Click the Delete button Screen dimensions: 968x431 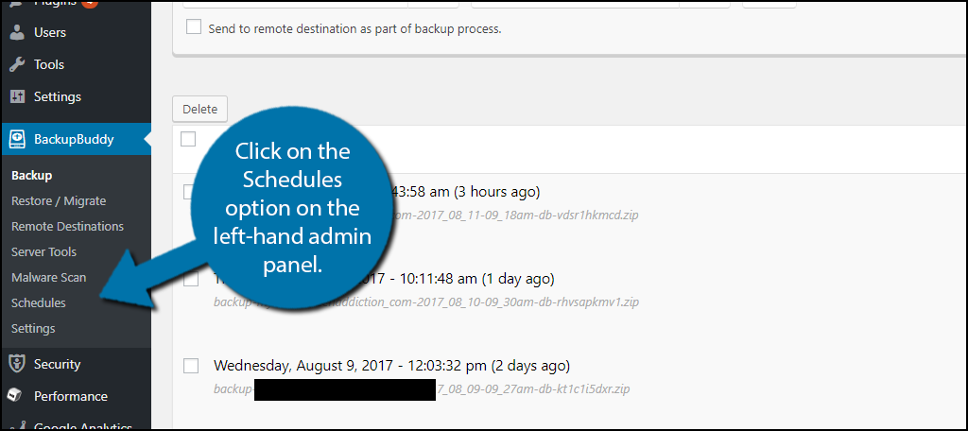200,110
